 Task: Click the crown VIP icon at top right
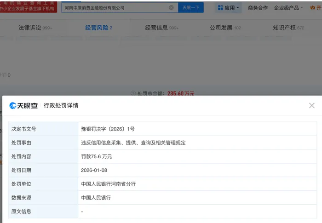click(x=312, y=8)
